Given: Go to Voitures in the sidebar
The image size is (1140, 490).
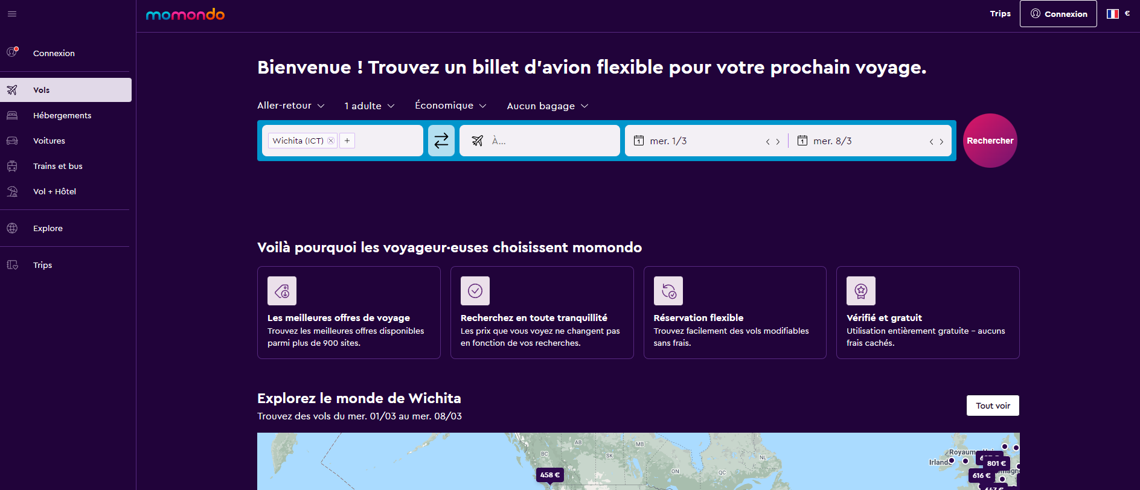Looking at the screenshot, I should pyautogui.click(x=66, y=141).
